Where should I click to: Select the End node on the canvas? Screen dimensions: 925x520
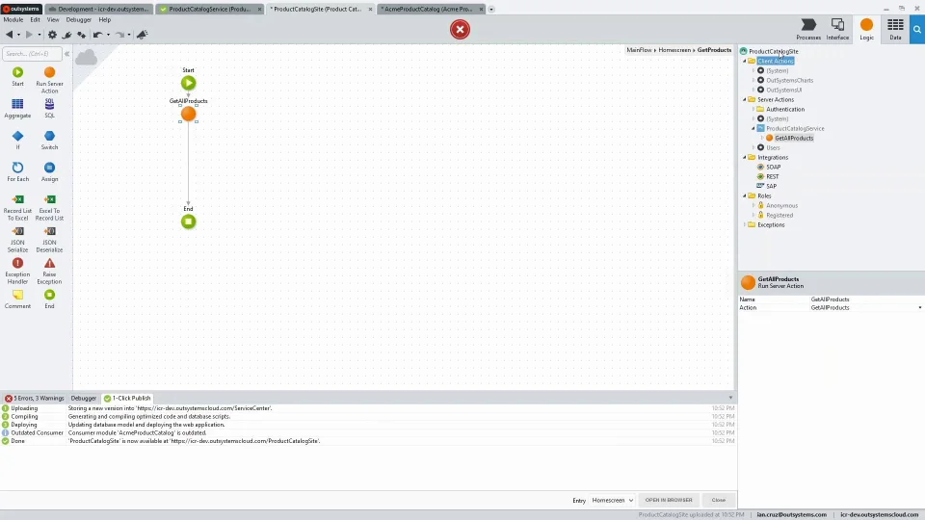pos(188,221)
